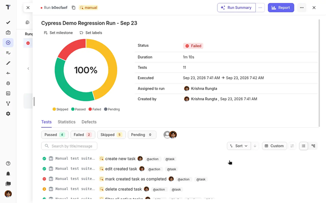This screenshot has height=203, width=326.
Task: Close the left runs panel
Action: click(x=28, y=8)
